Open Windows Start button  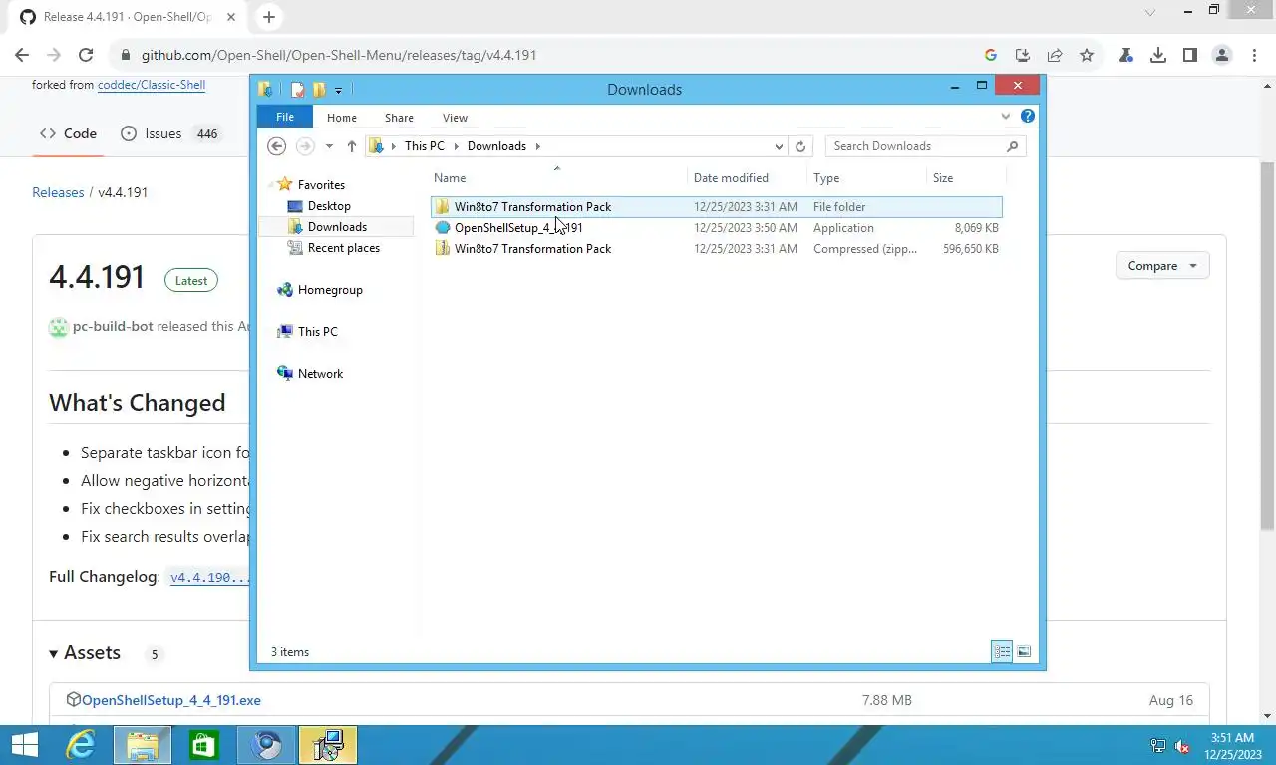coord(24,745)
